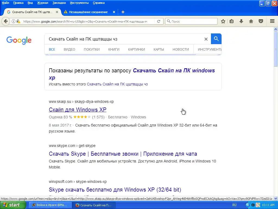Switch to Война в Ираке taskbar window
This screenshot has width=278, height=209.
pyautogui.click(x=50, y=205)
